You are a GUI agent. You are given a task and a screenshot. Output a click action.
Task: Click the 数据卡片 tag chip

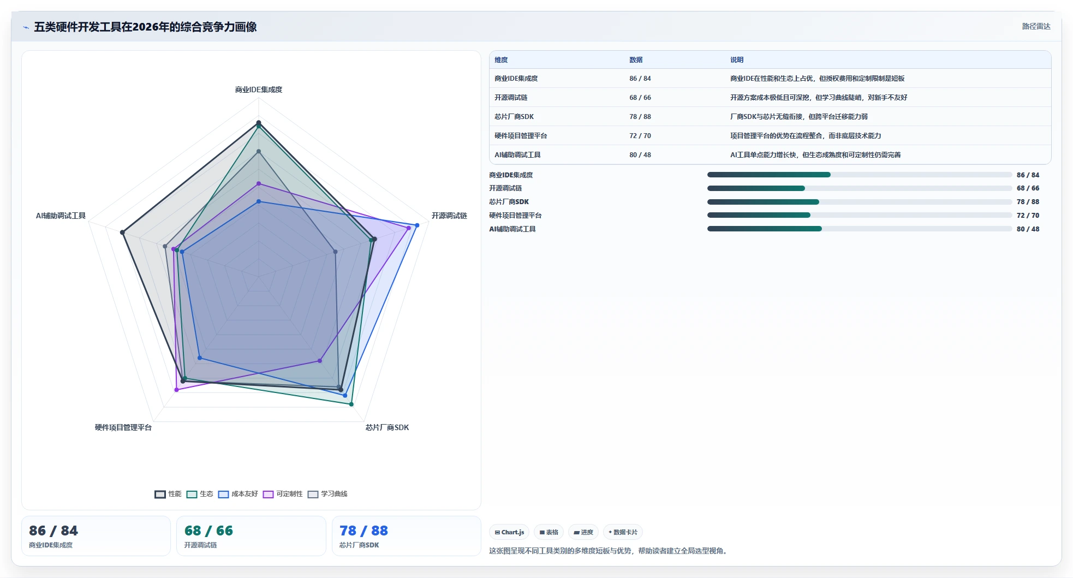coord(623,532)
